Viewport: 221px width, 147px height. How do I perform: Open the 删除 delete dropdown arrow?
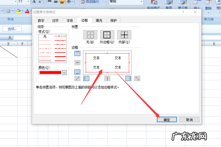click(x=208, y=13)
